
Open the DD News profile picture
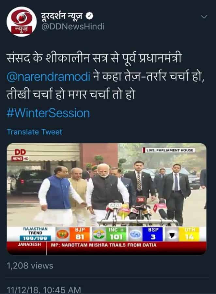point(22,22)
